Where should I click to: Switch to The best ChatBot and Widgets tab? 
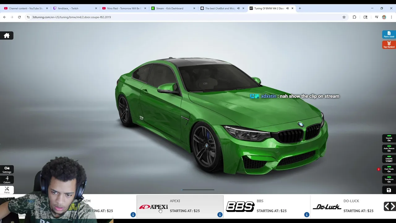click(x=222, y=8)
